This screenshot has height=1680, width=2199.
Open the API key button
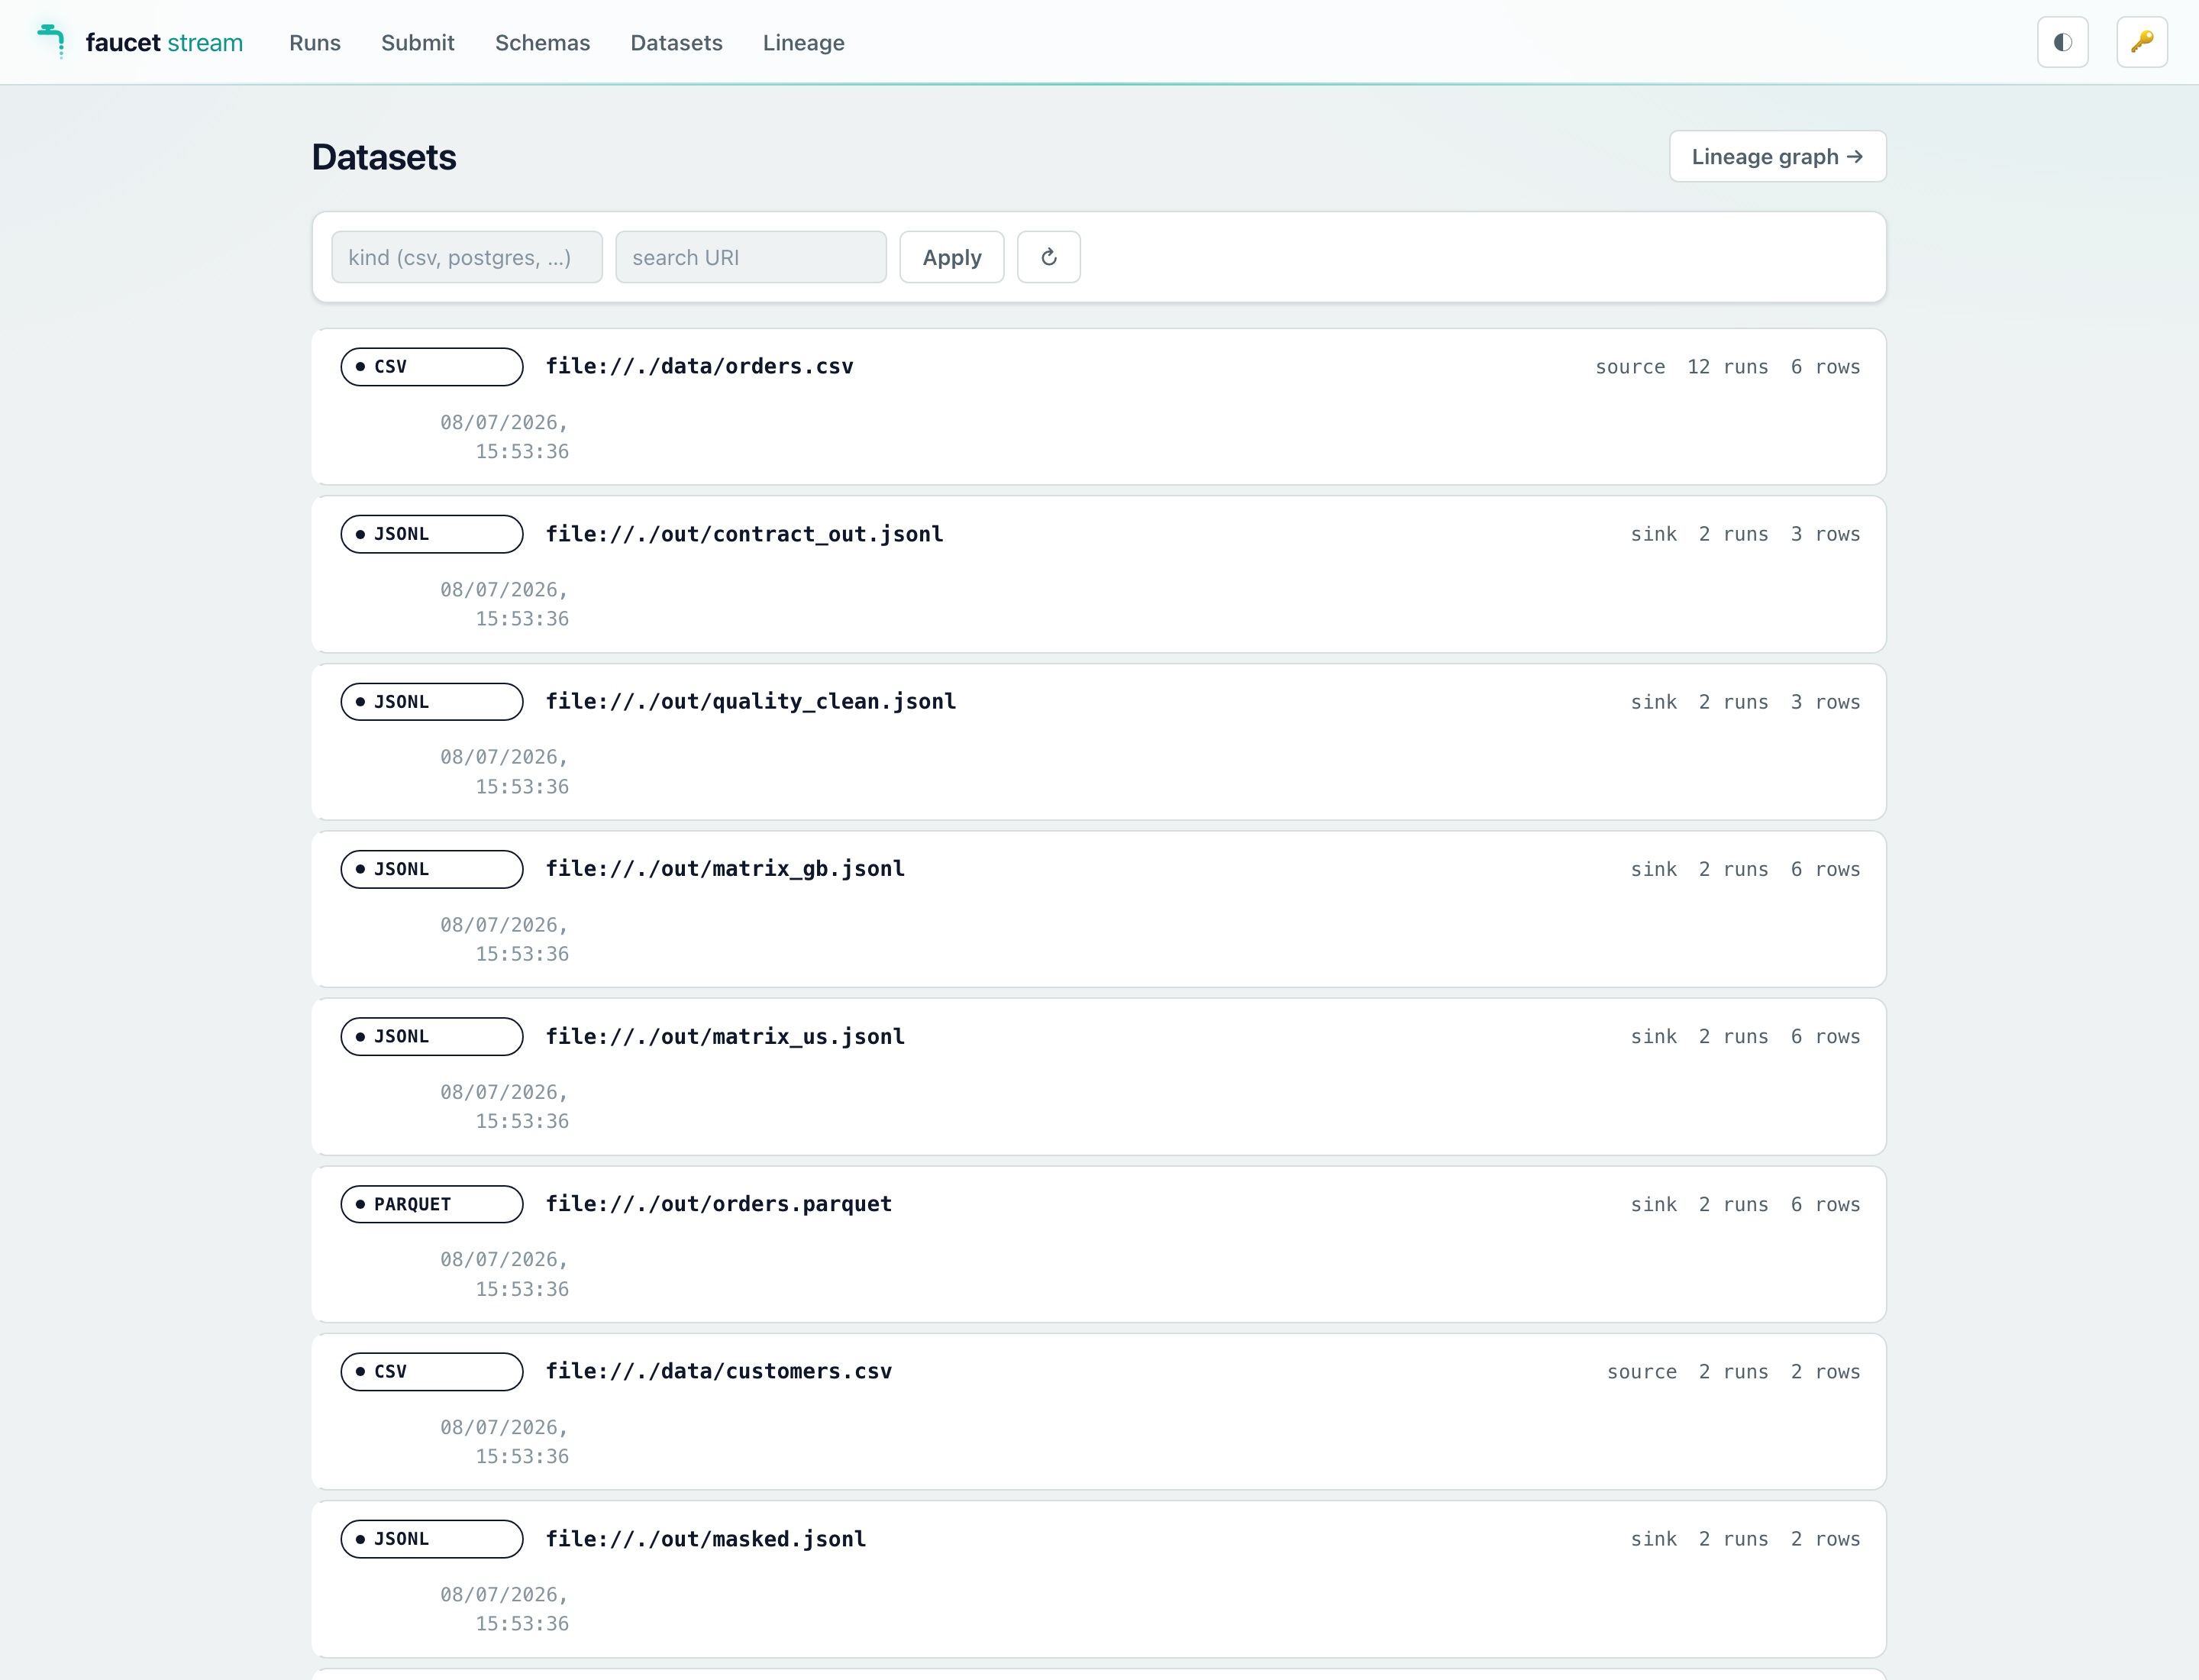2141,42
